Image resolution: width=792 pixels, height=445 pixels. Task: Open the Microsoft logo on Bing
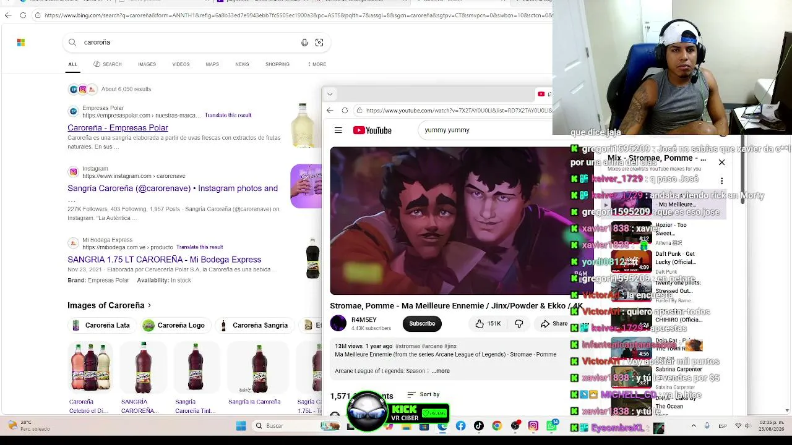[21, 42]
